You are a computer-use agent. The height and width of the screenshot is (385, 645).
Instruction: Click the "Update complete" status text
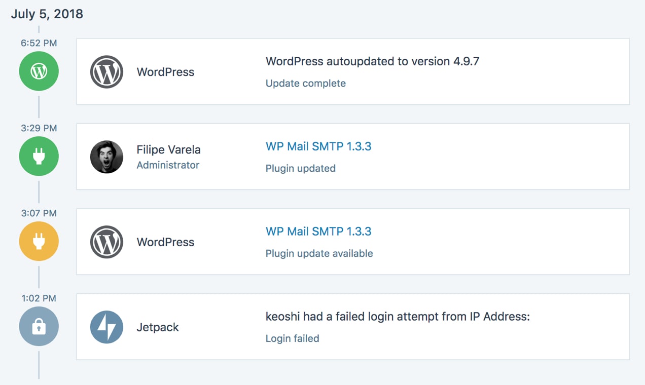[x=306, y=84]
